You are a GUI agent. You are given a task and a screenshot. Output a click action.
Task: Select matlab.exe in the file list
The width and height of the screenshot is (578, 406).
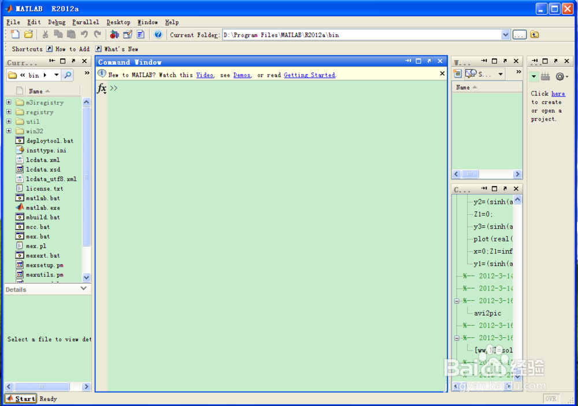pyautogui.click(x=43, y=207)
